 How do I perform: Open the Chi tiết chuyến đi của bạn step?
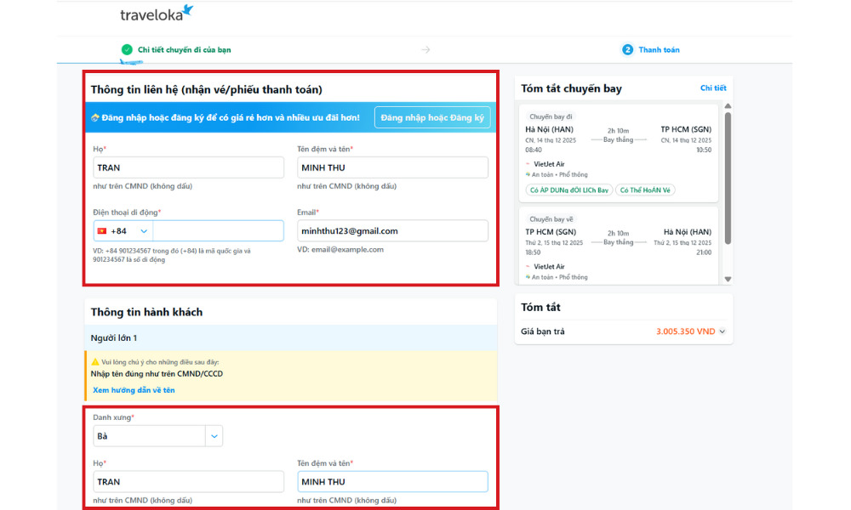[x=184, y=49]
